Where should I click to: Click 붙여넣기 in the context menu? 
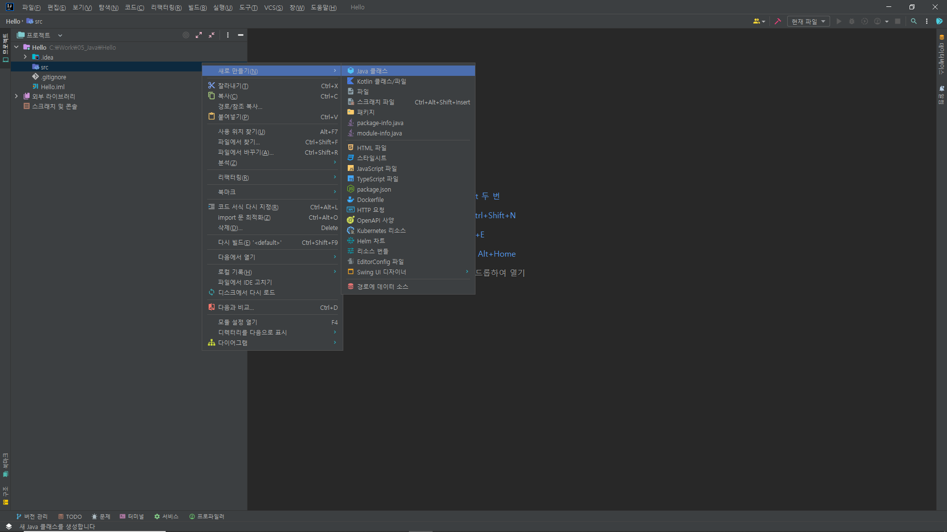(233, 117)
